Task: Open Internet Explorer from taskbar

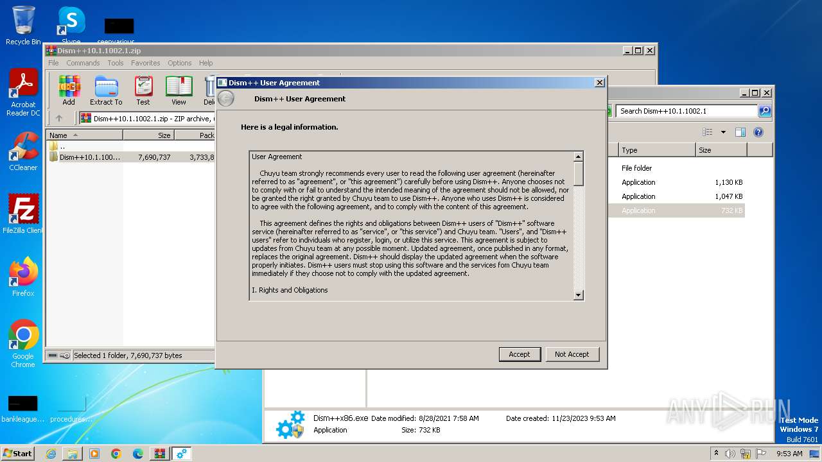Action: click(51, 454)
